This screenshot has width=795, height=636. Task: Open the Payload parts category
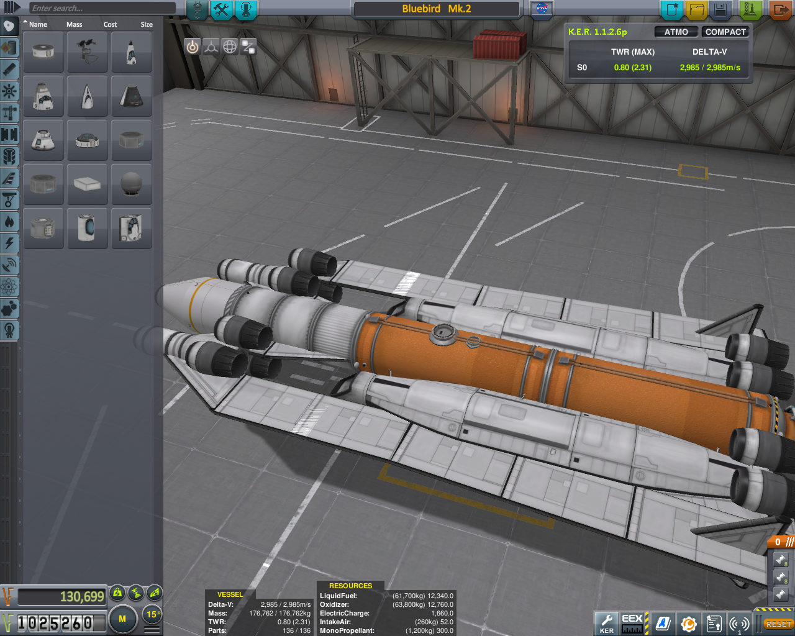coord(9,157)
